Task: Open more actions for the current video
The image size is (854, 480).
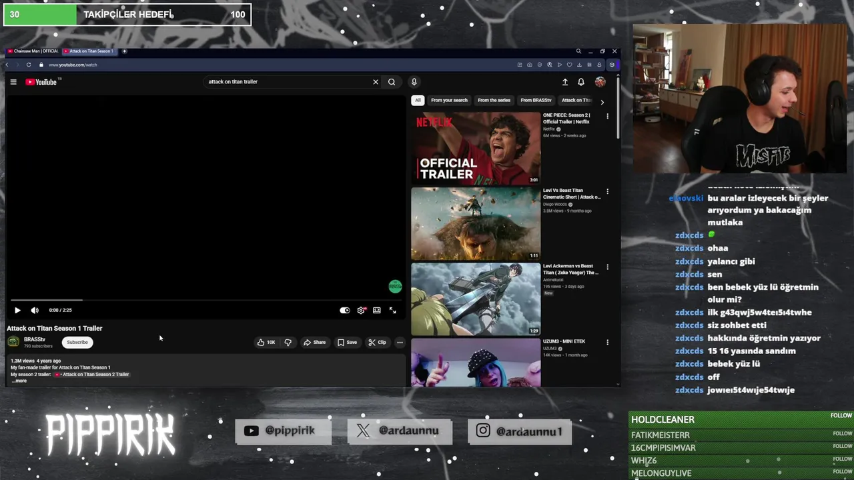Action: [x=400, y=343]
